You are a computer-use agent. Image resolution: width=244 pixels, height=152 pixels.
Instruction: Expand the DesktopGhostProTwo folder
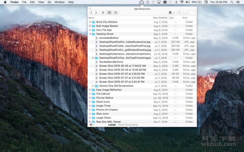pyautogui.click(x=93, y=58)
